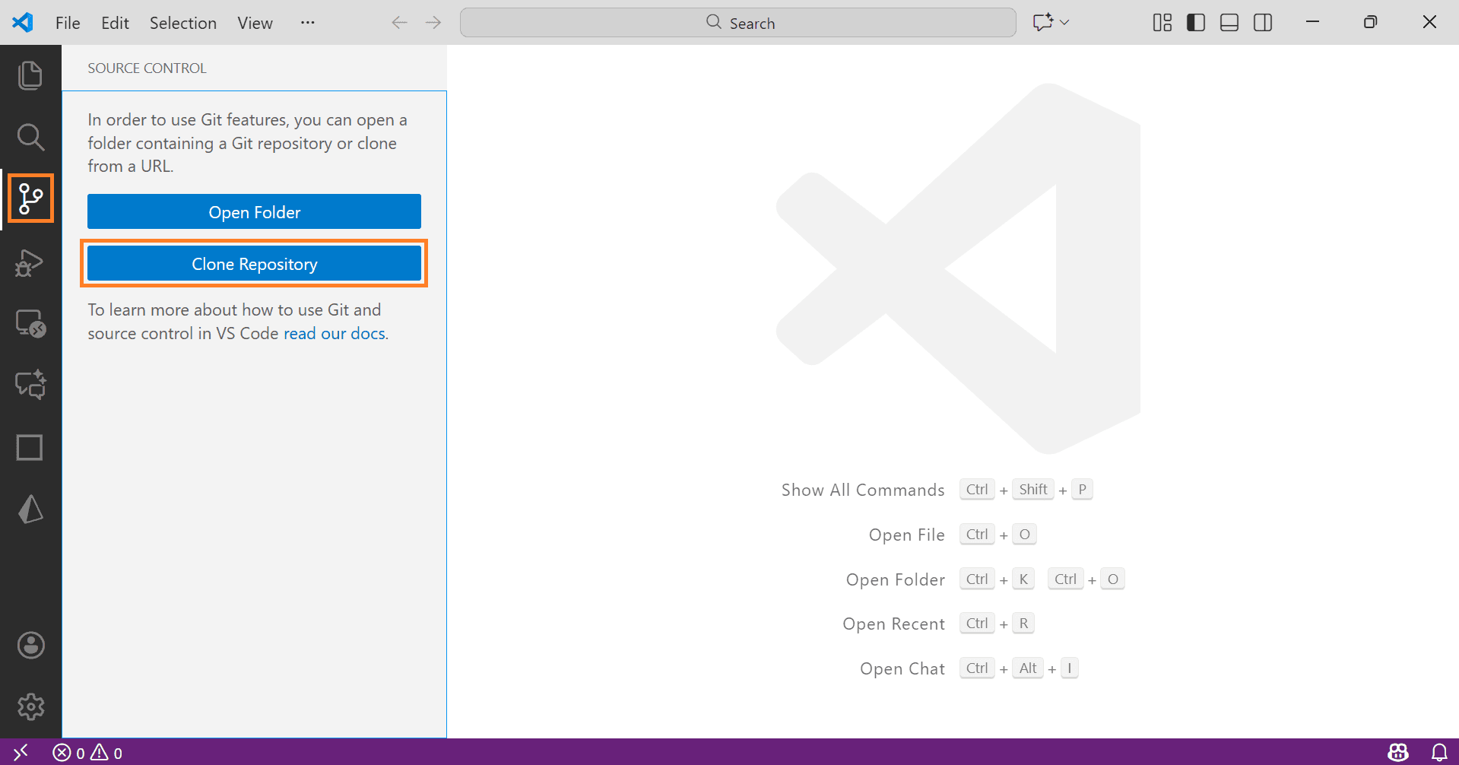1459x765 pixels.
Task: Open the Customize Layout control
Action: click(x=1162, y=22)
